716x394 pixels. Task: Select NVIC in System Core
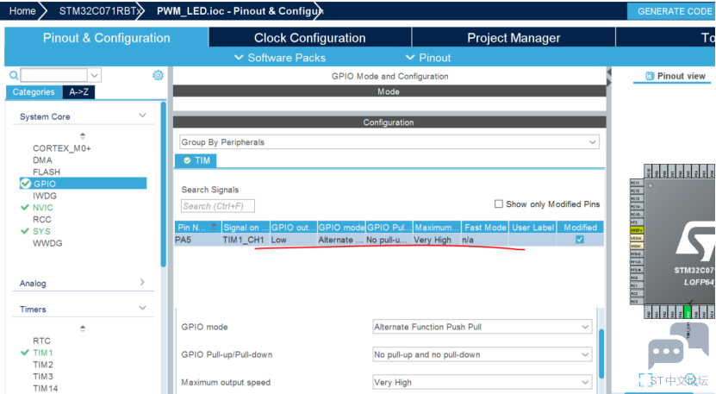pyautogui.click(x=43, y=208)
